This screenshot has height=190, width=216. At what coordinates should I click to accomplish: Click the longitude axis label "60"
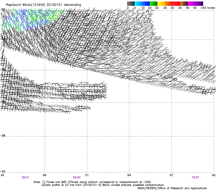point(214,175)
